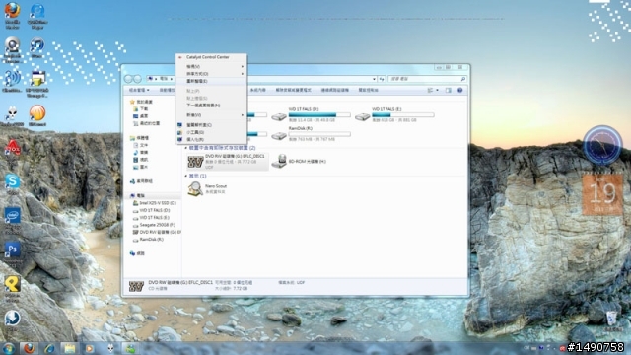Open the red Adobe Reader desktop shortcut
The image size is (631, 355).
coord(12,148)
